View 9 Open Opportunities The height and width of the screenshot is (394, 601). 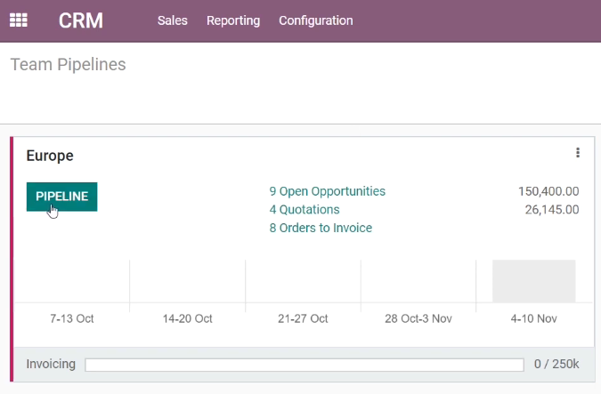(x=328, y=191)
